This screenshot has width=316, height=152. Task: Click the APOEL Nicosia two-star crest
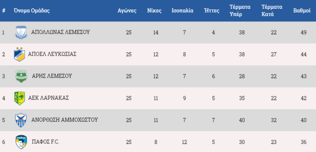point(19,54)
